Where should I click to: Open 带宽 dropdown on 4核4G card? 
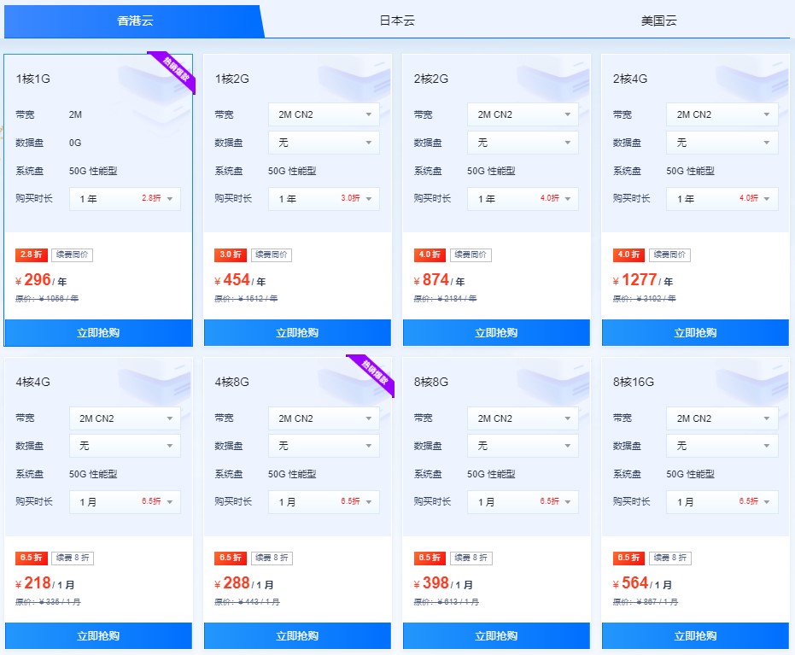(x=125, y=418)
